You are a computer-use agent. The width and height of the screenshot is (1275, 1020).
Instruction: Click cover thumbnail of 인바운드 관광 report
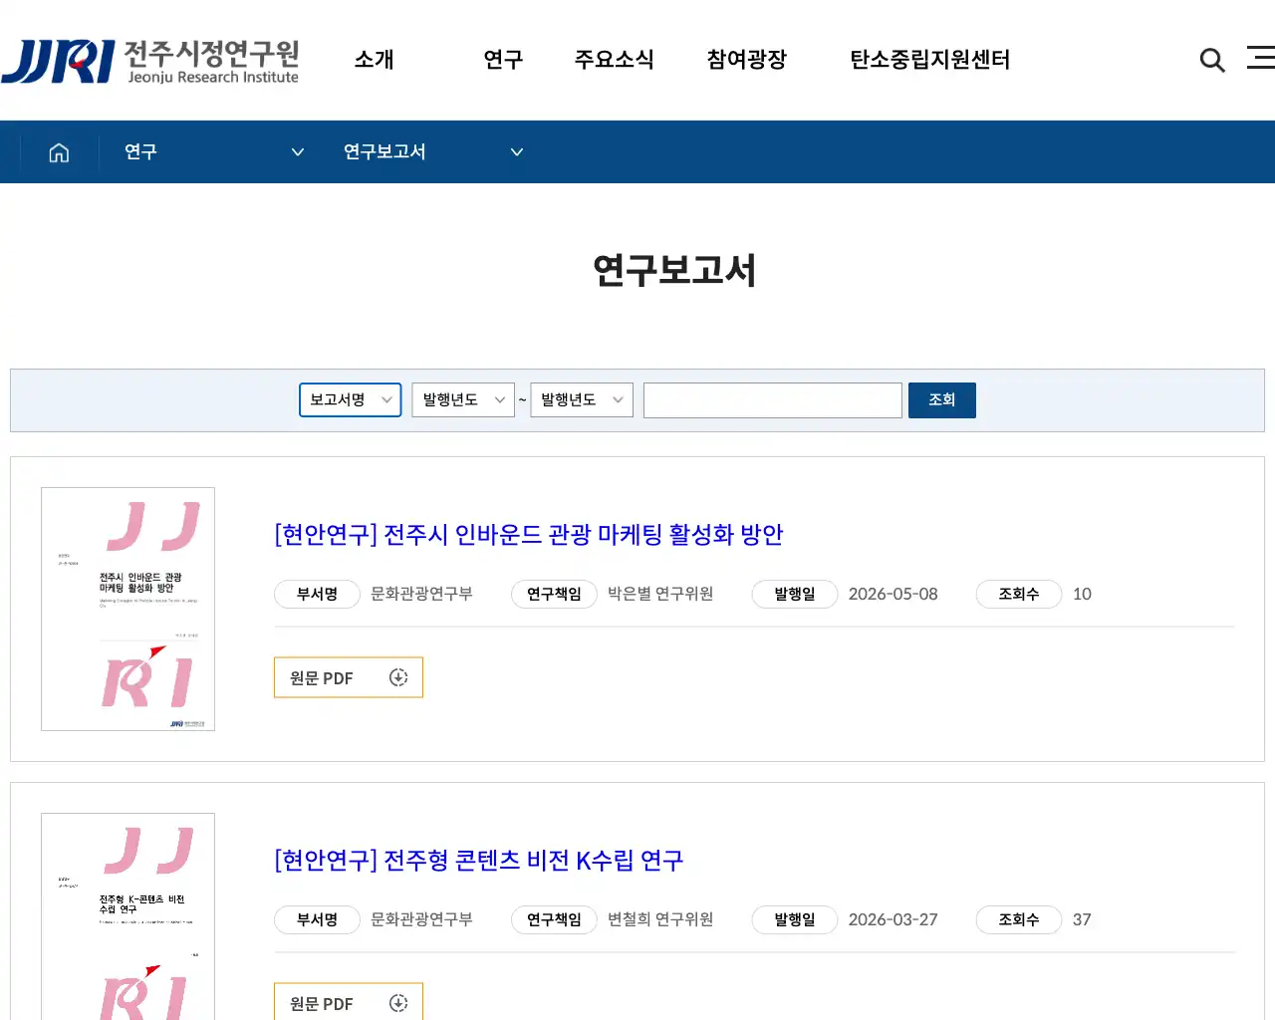pyautogui.click(x=128, y=609)
